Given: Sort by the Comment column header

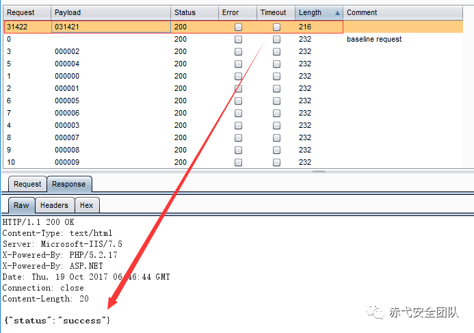Looking at the screenshot, I should coord(403,13).
